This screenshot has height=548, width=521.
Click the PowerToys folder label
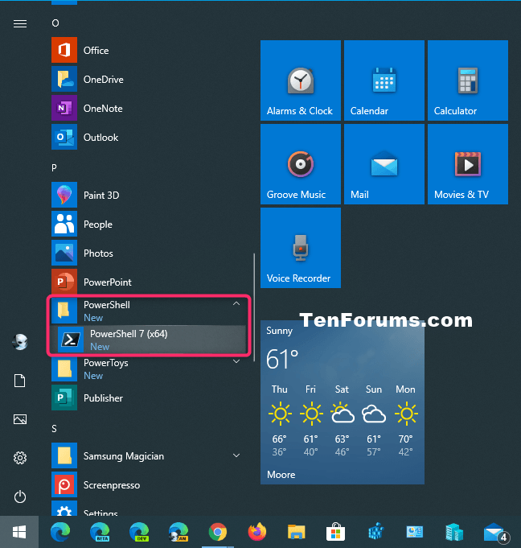tap(106, 363)
